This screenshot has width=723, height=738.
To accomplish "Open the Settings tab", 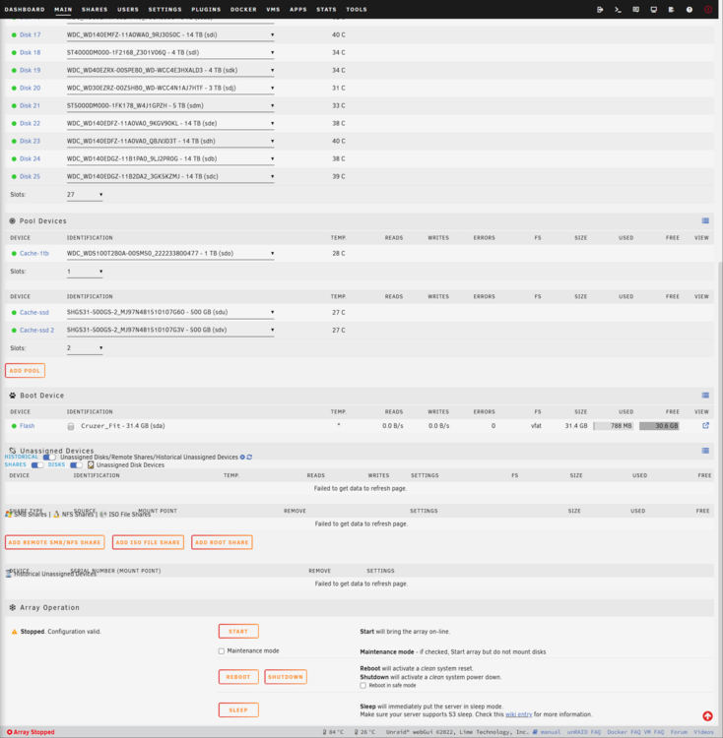I will coord(164,10).
